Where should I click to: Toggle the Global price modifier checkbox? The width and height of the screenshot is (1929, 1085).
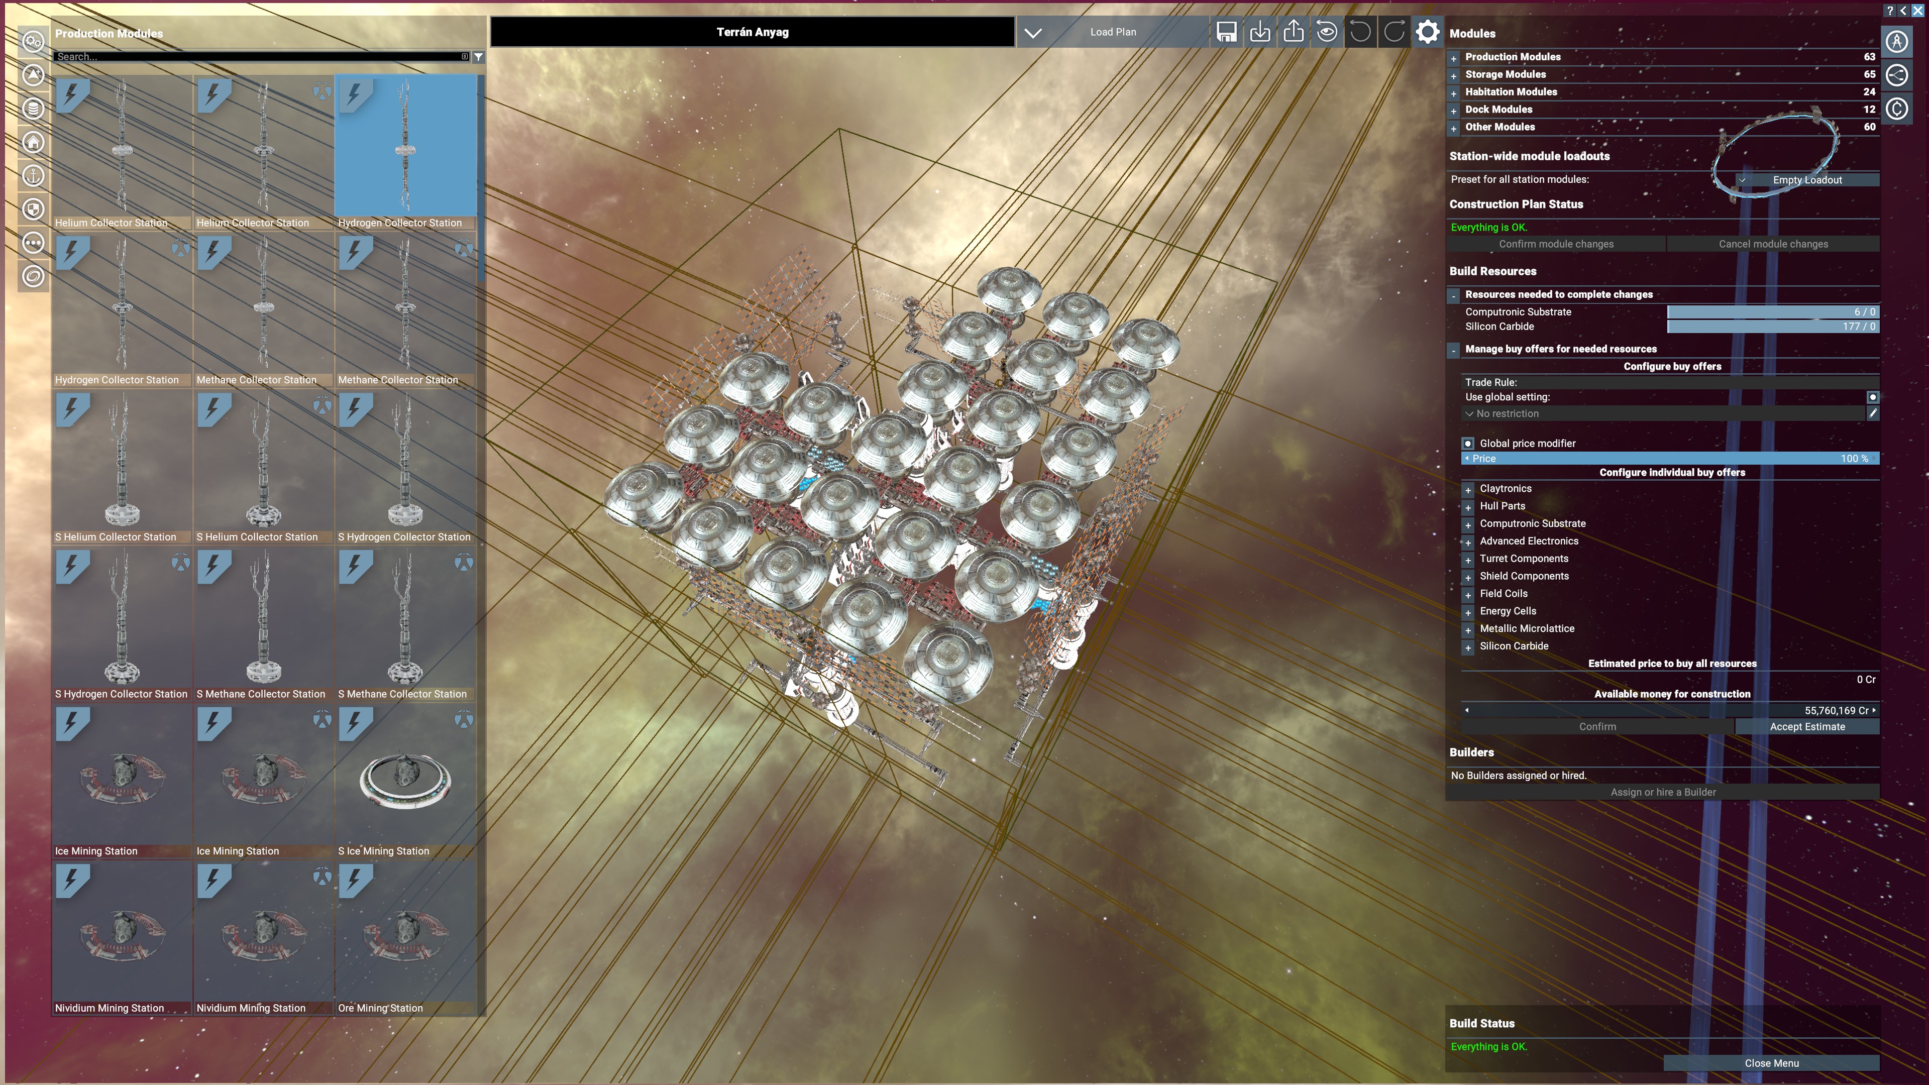pos(1468,443)
